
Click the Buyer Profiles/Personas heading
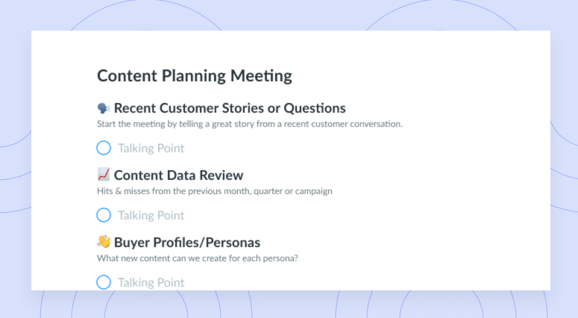[x=187, y=243]
